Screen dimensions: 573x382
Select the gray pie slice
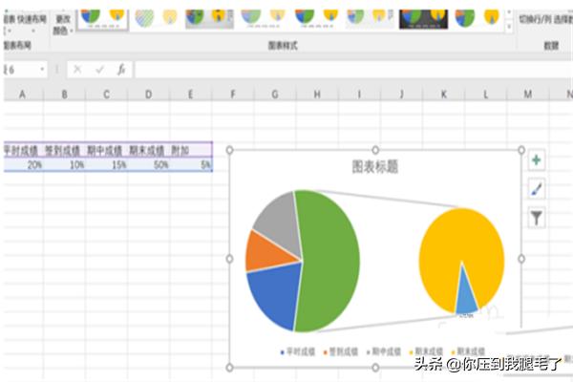click(282, 224)
